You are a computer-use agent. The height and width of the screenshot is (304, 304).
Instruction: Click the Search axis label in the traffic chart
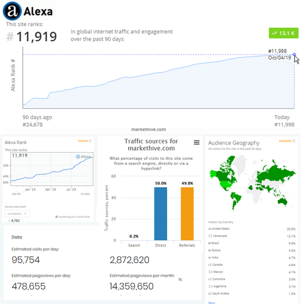point(134,245)
